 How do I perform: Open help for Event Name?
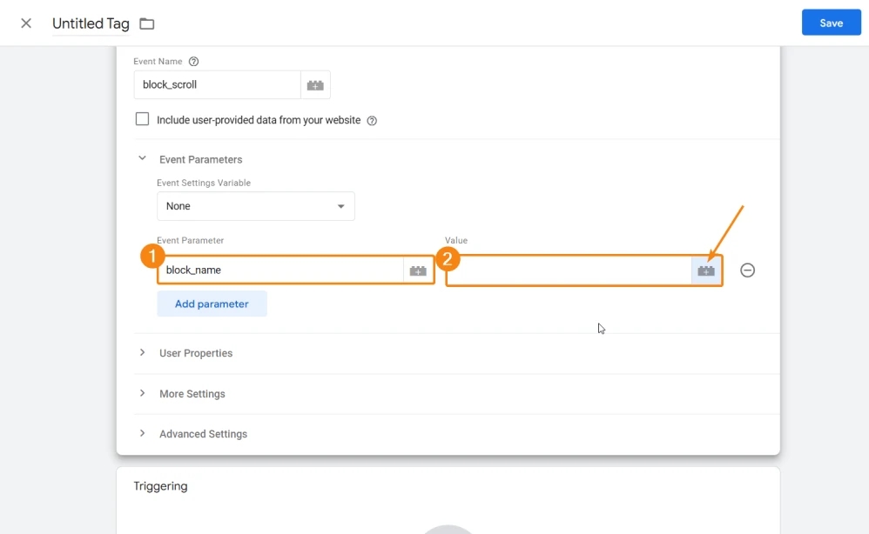coord(193,62)
